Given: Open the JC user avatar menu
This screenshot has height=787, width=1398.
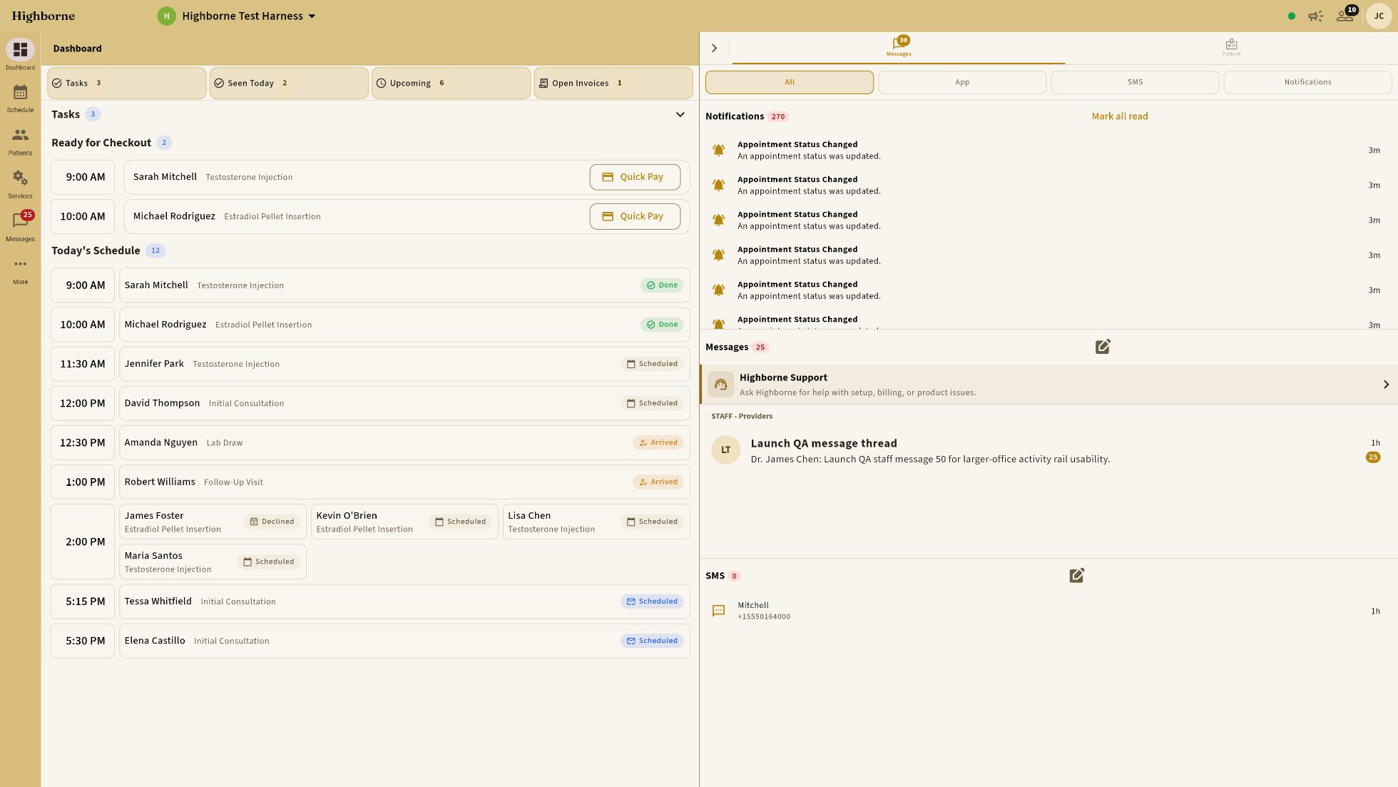Looking at the screenshot, I should [1379, 16].
